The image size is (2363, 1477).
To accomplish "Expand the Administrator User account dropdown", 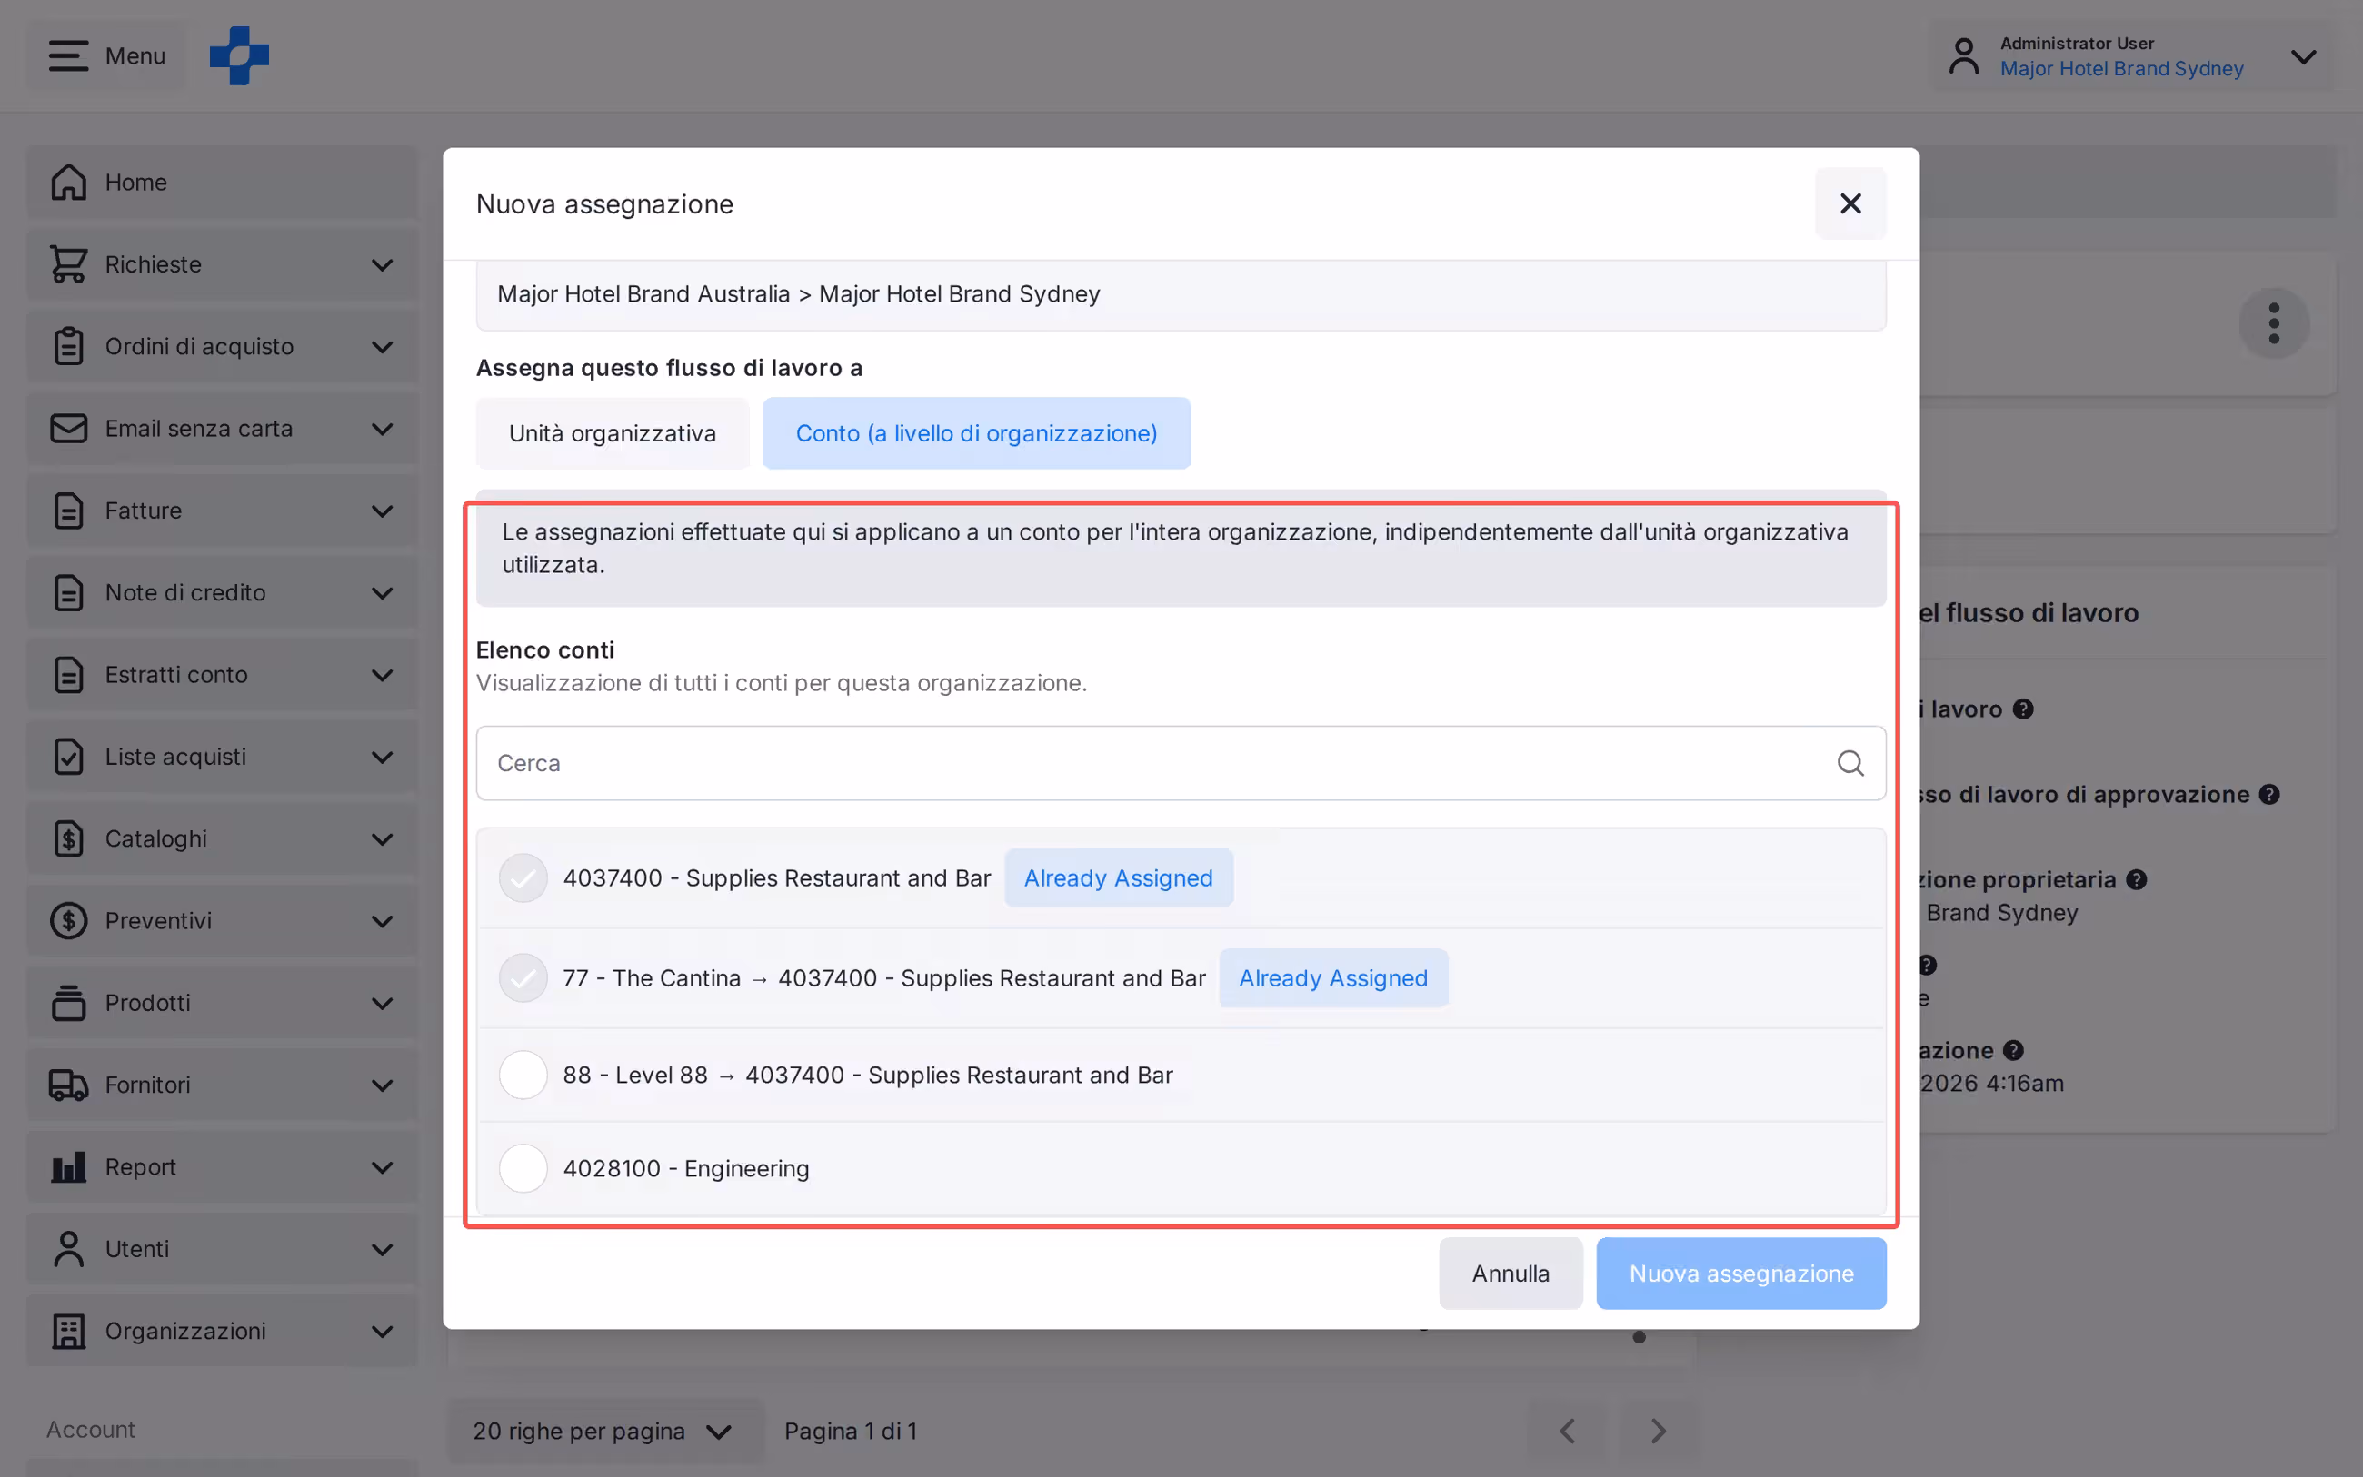I will (x=2303, y=56).
